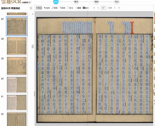
Task: Focus the page number field showing 57
Action: click(x=103, y=8)
